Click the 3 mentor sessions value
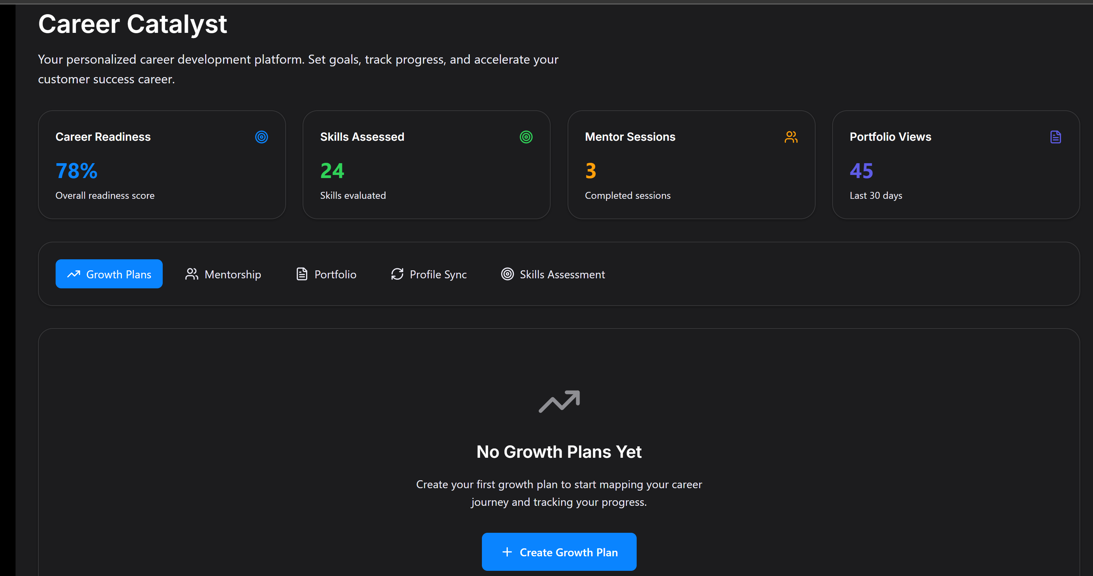This screenshot has width=1093, height=576. coord(591,171)
